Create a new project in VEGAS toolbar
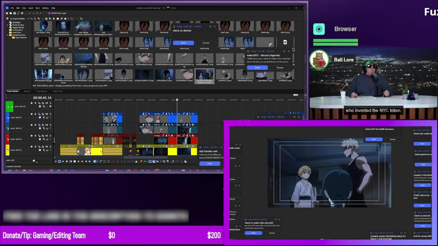This screenshot has width=438, height=246. coord(7,13)
